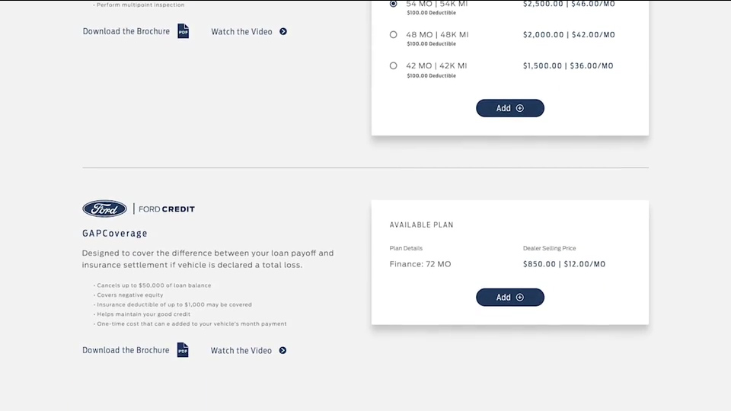Click the upper Watch the Video arrow icon
Screen dimensions: 731x411
(283, 32)
